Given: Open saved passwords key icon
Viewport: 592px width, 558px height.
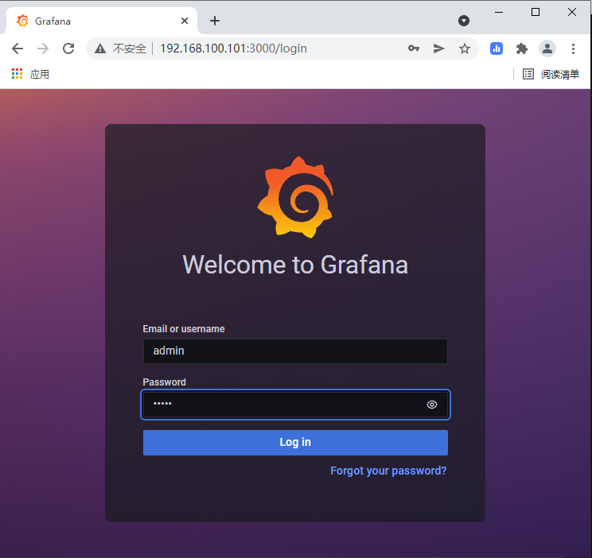Looking at the screenshot, I should click(x=414, y=48).
